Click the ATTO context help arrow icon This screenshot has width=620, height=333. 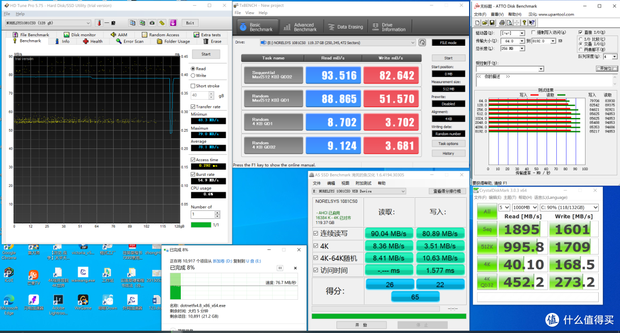click(x=532, y=23)
